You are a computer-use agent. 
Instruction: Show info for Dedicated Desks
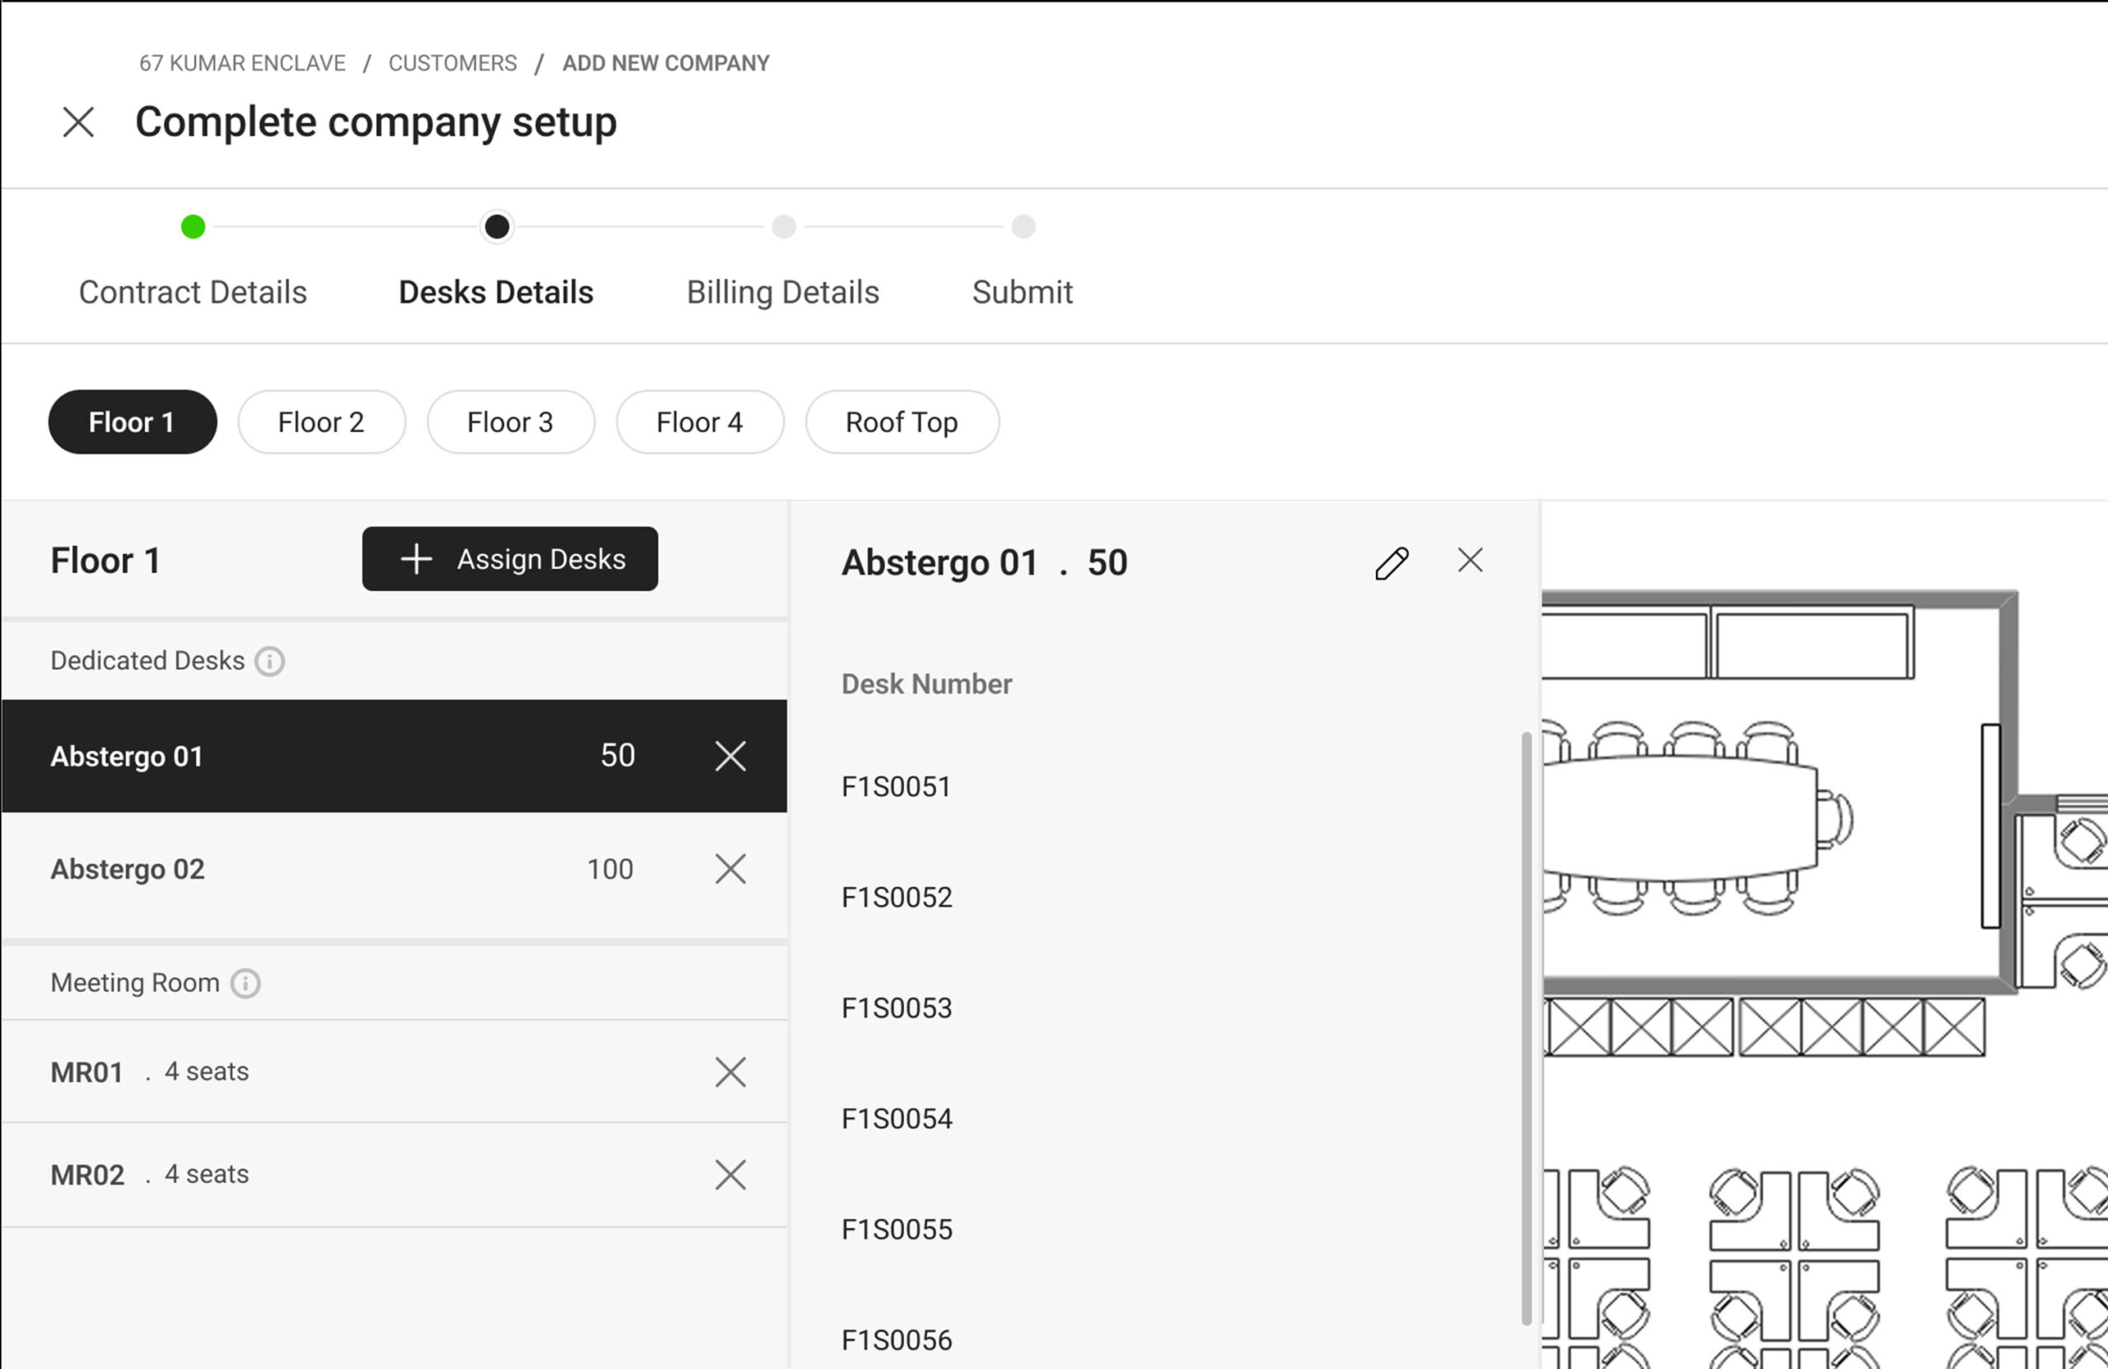[270, 662]
